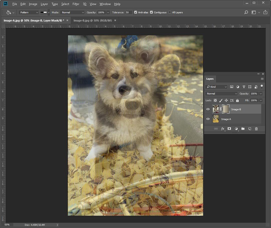Open the layer style fx menu
The image size is (271, 228).
coord(222,129)
